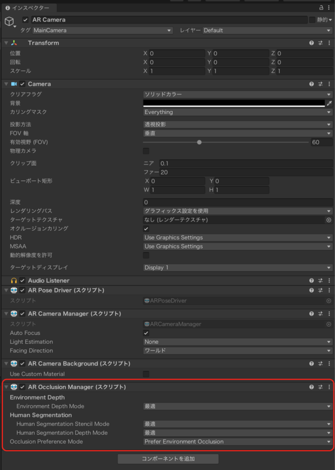Open AR Occlusion Manager help icon
This screenshot has width=335, height=470.
pos(311,387)
